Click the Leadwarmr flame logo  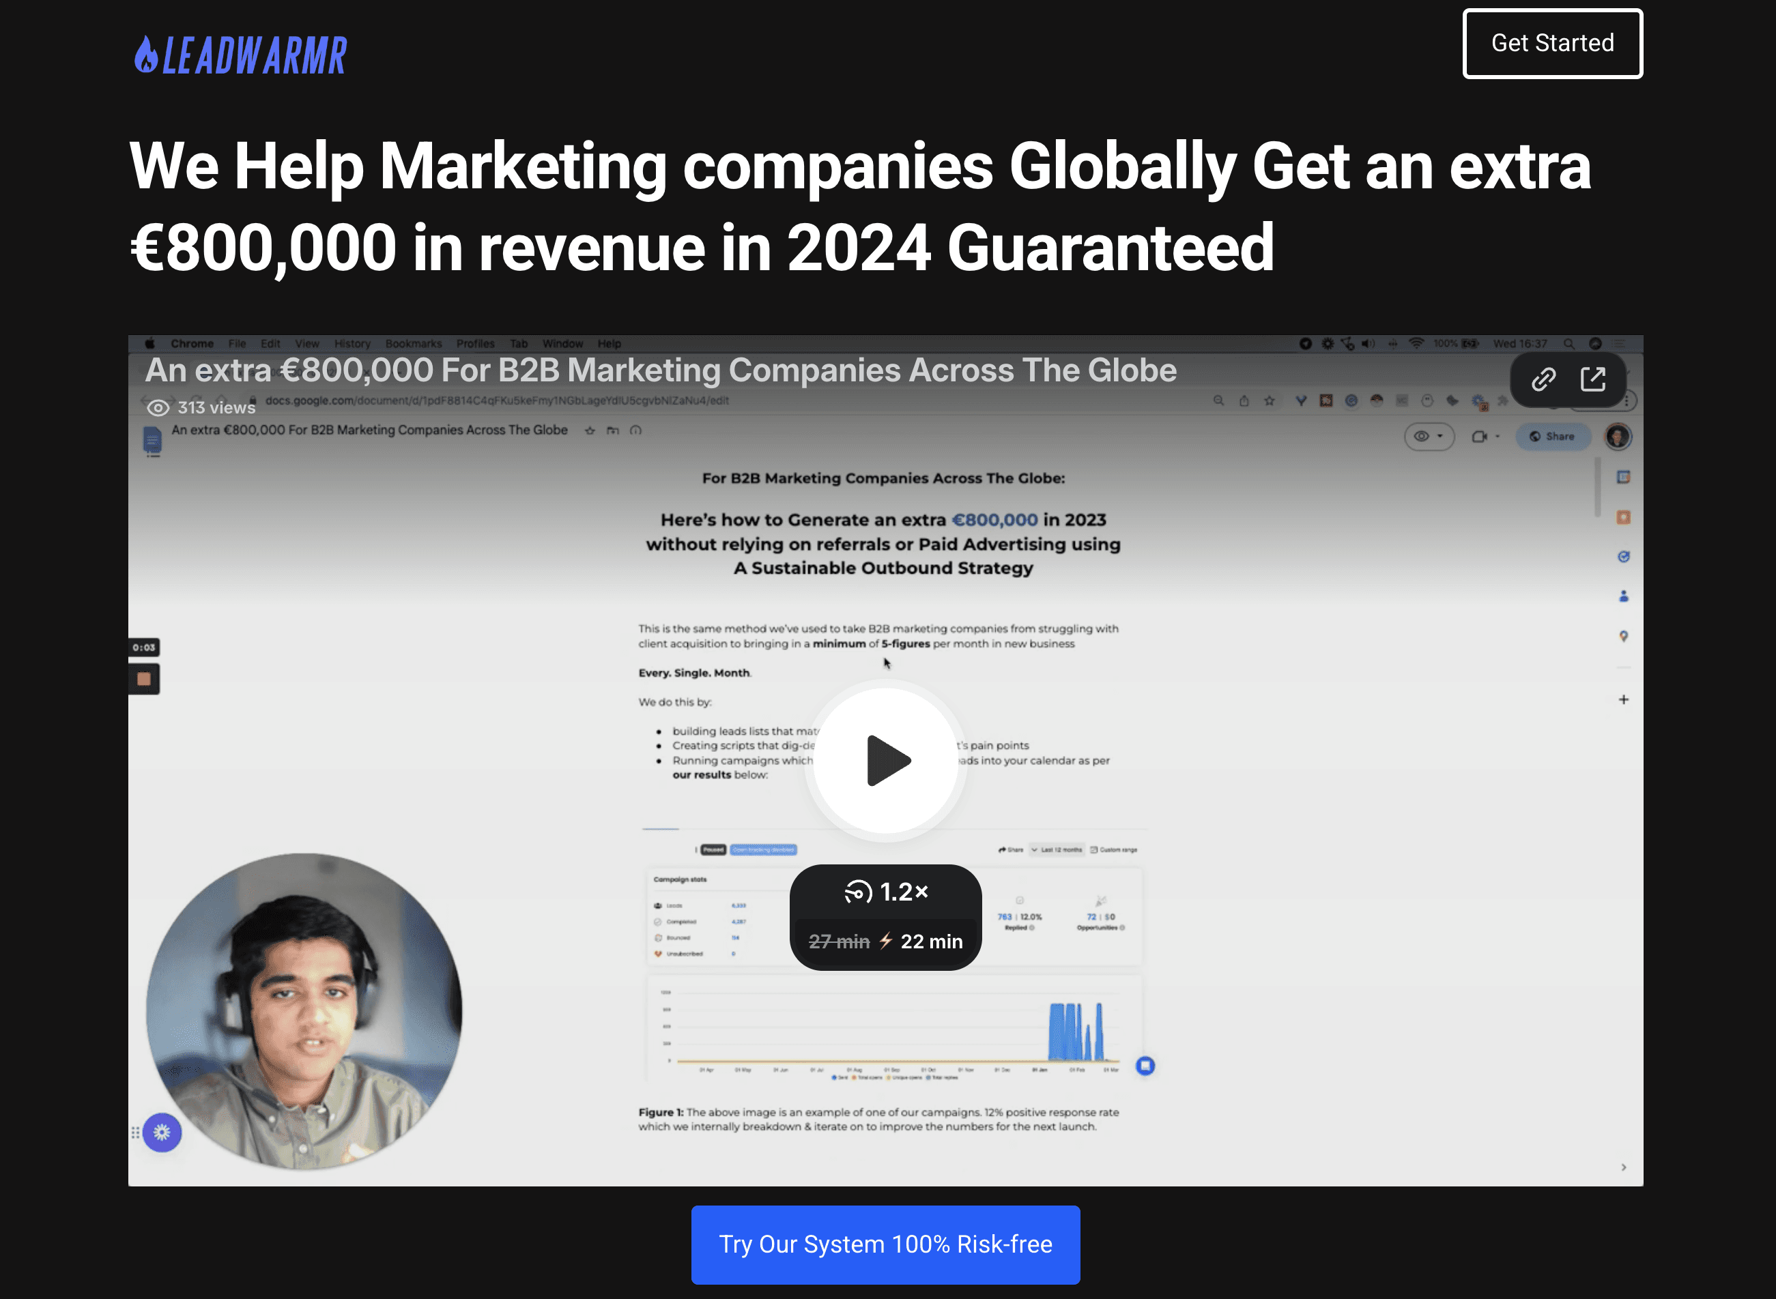[146, 55]
